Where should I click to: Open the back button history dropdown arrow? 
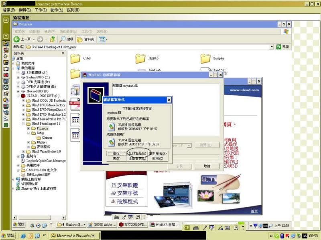34,39
